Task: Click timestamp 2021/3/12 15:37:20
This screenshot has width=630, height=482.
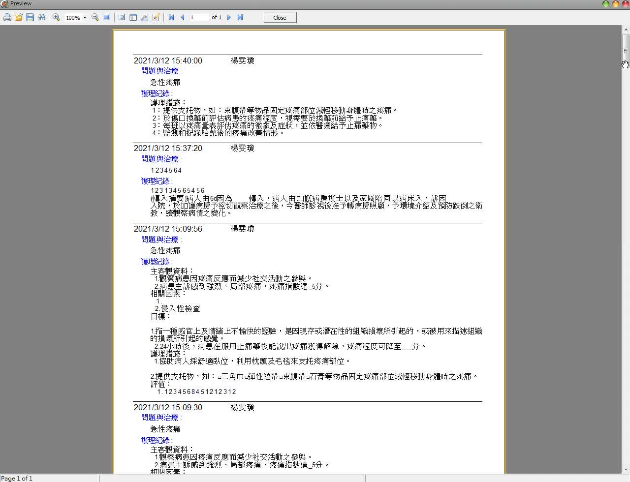Action: (x=168, y=148)
